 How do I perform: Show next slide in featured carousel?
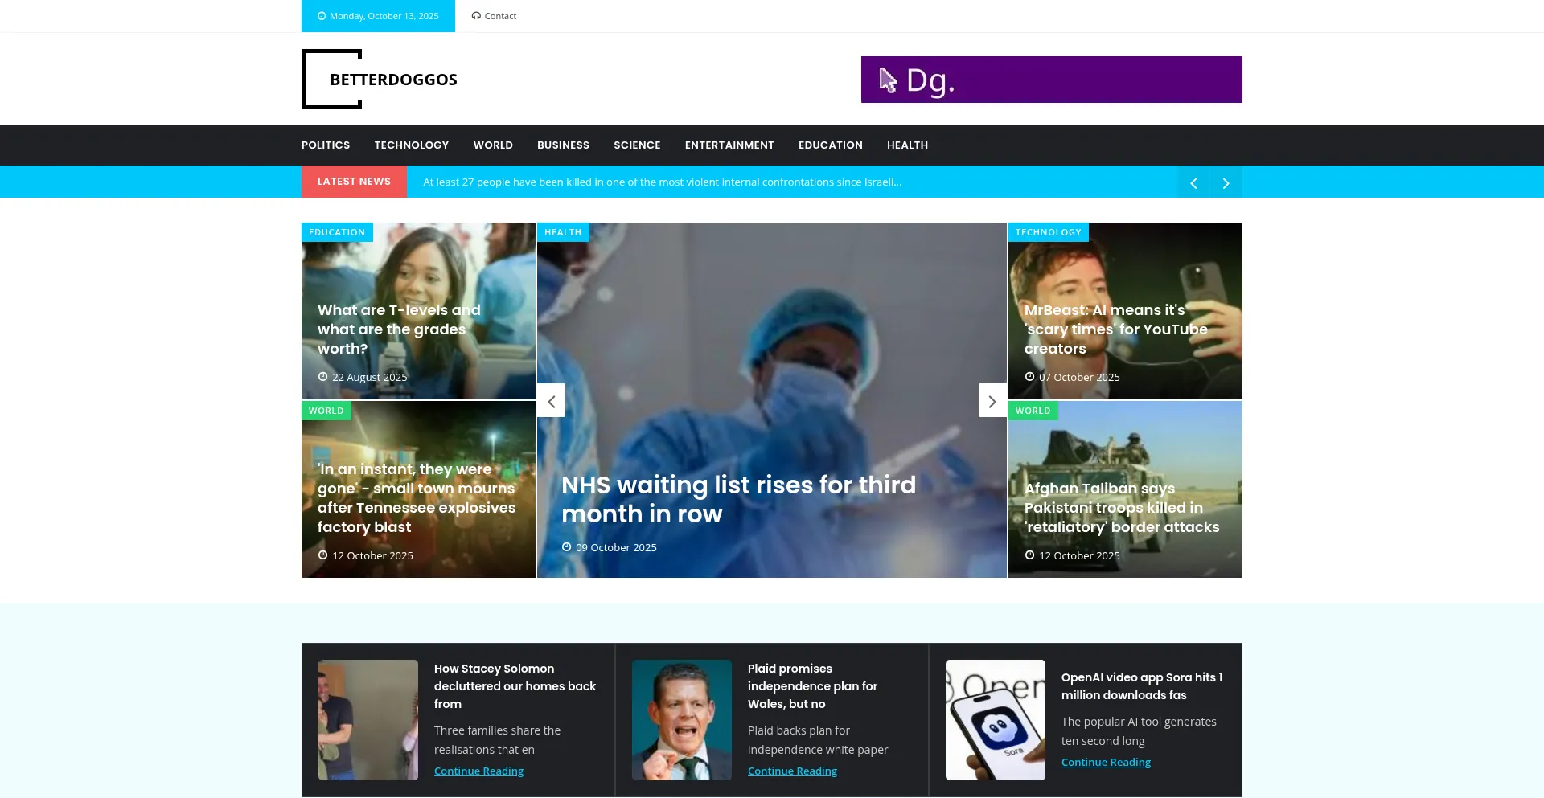pyautogui.click(x=992, y=401)
